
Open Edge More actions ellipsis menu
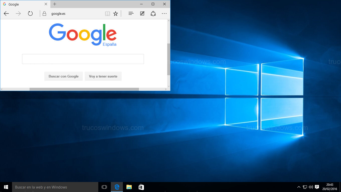164,14
